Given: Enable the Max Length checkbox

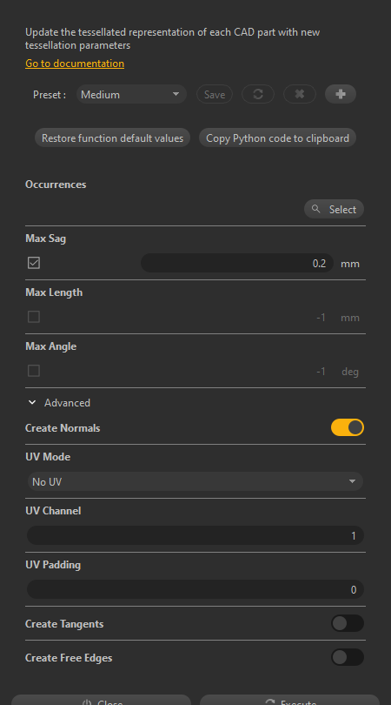Looking at the screenshot, I should 34,317.
